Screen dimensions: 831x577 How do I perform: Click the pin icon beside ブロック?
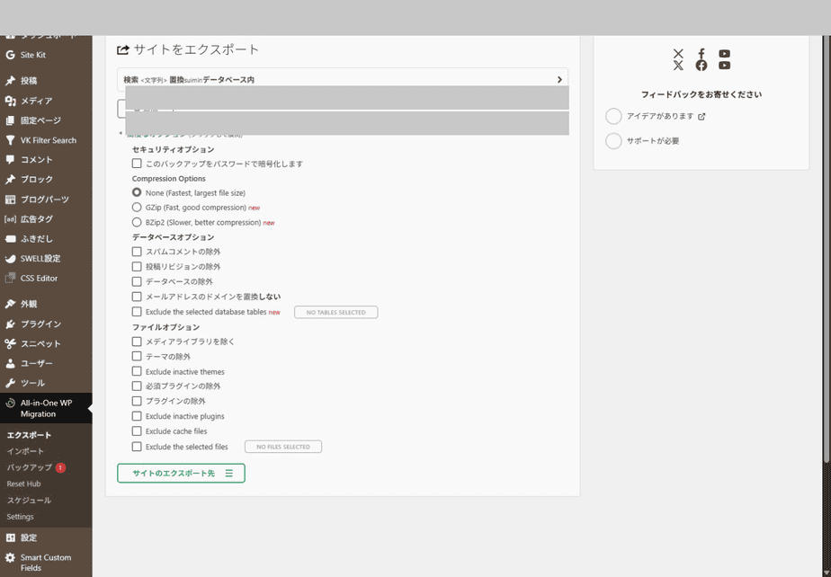coord(10,180)
